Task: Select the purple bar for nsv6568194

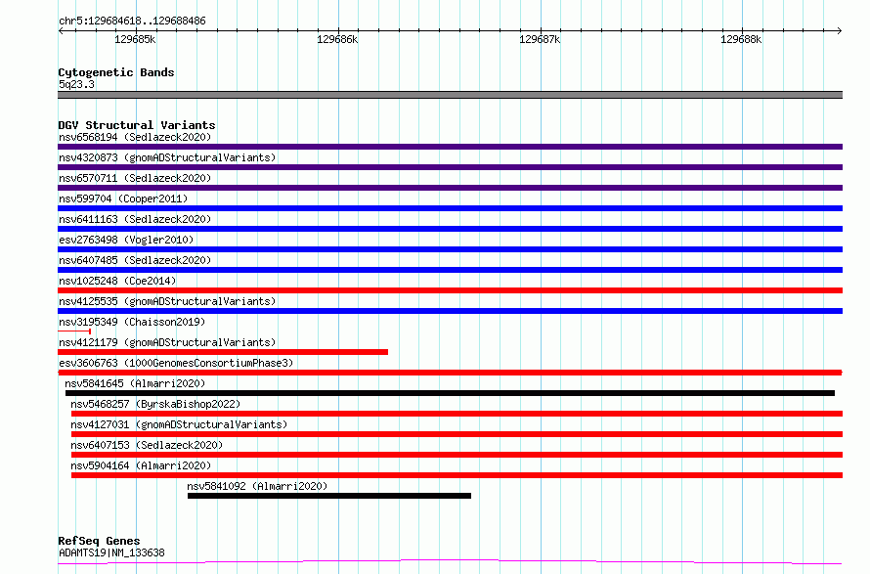Action: click(x=450, y=147)
